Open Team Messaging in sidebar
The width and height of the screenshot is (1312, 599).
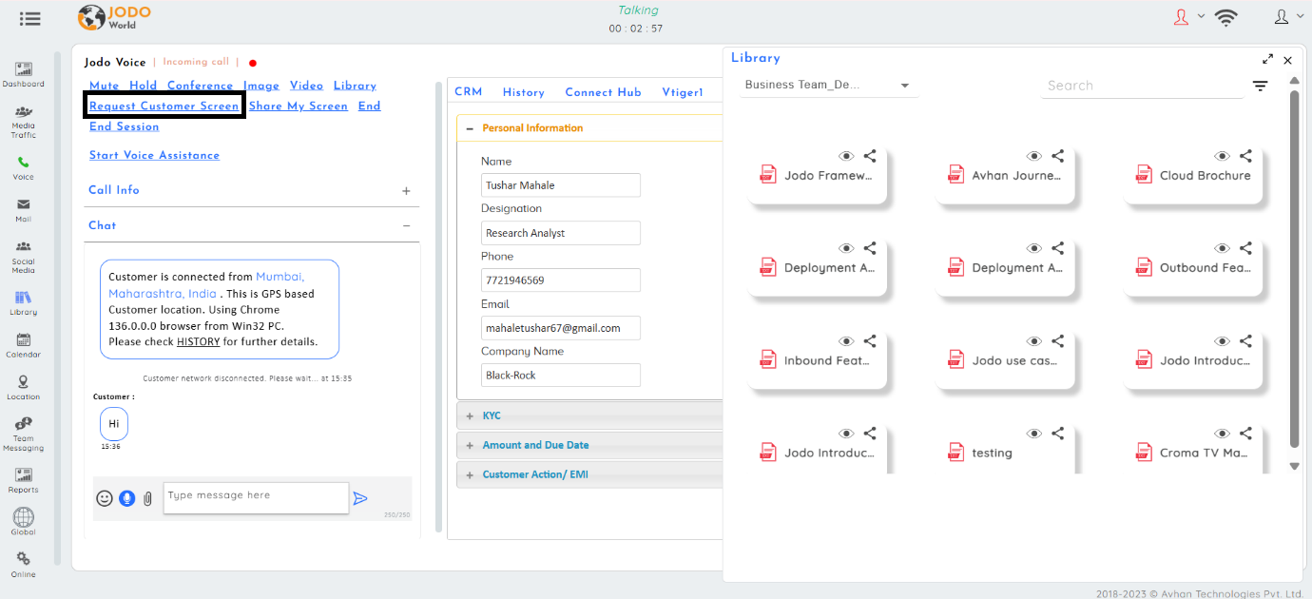pyautogui.click(x=23, y=435)
